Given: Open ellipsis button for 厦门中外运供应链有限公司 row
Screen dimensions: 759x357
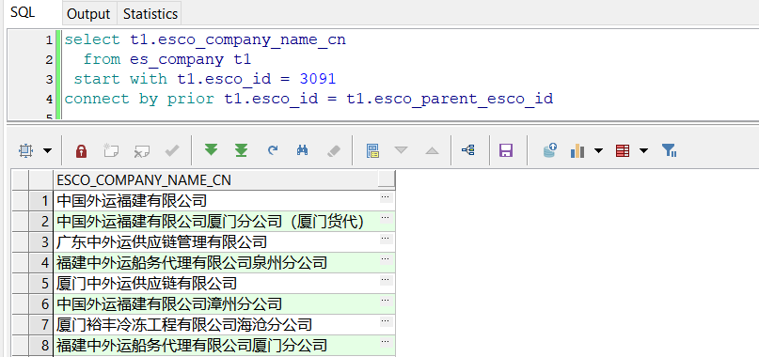Looking at the screenshot, I should tap(386, 280).
